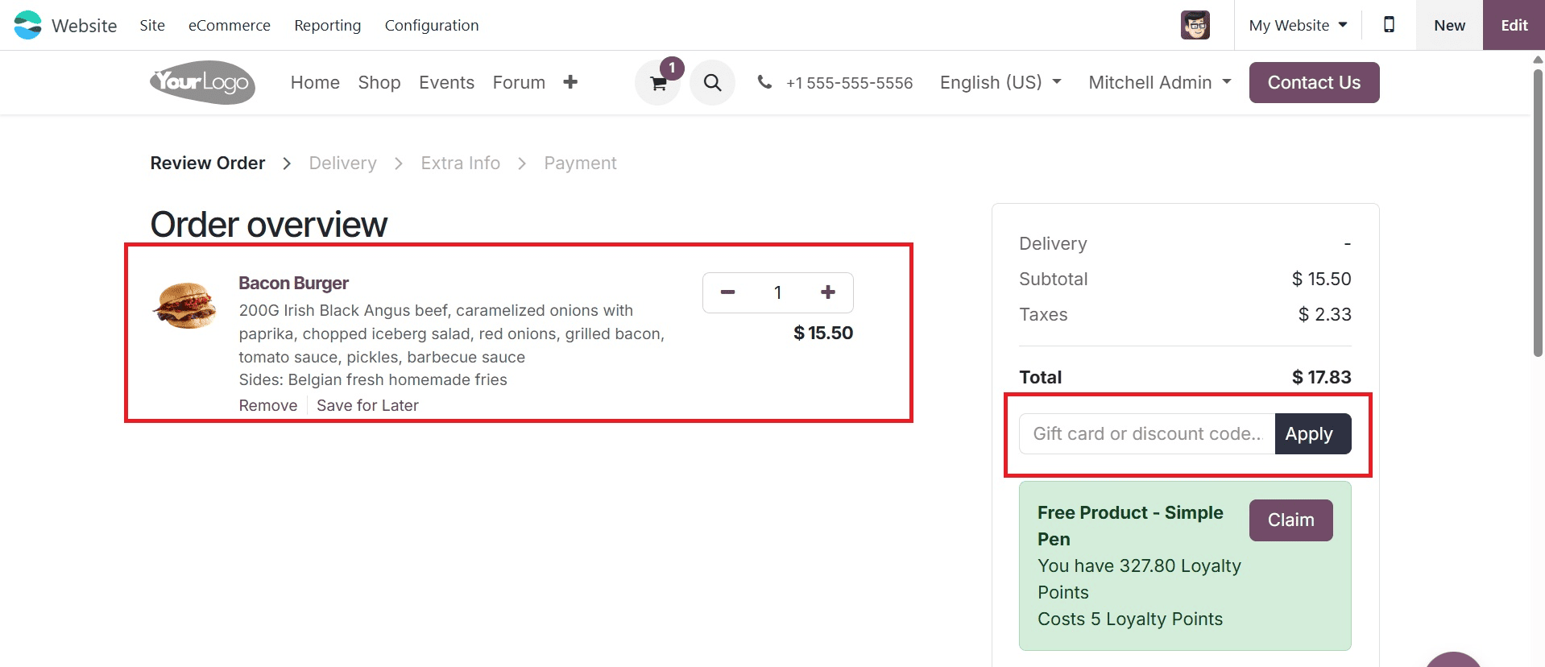1545x667 pixels.
Task: Click the Bacon Burger product thumbnail
Action: 184,307
